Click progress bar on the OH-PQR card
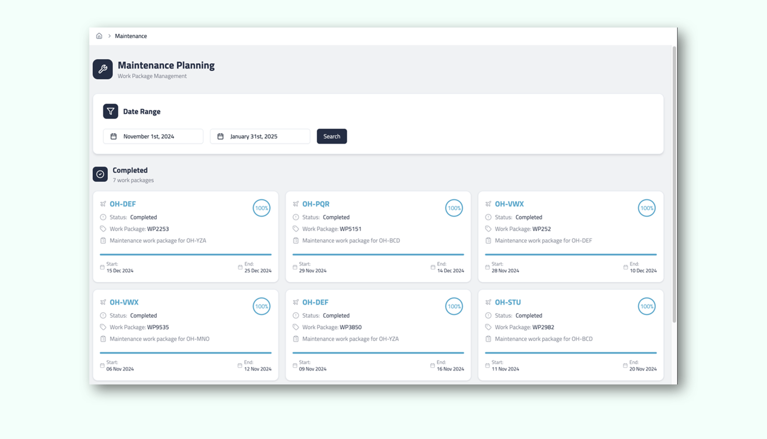Screen dimensions: 767x439 pyautogui.click(x=378, y=254)
